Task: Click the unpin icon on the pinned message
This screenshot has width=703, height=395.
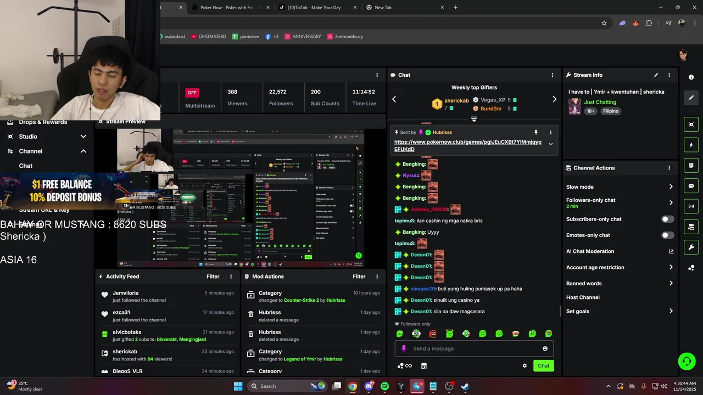Action: click(x=536, y=132)
